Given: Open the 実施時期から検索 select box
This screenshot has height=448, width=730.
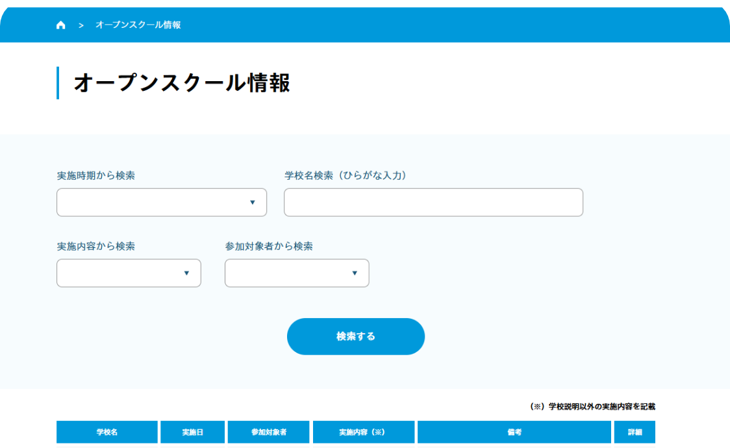Looking at the screenshot, I should (x=161, y=203).
